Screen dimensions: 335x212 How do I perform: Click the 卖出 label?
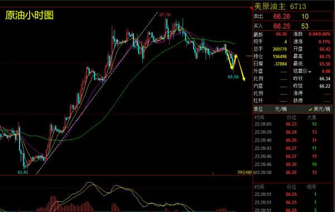(259, 16)
